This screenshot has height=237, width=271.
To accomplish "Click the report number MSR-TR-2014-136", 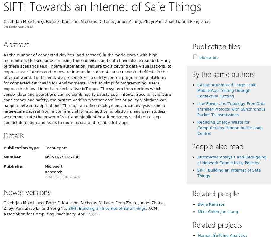I will [62, 157].
